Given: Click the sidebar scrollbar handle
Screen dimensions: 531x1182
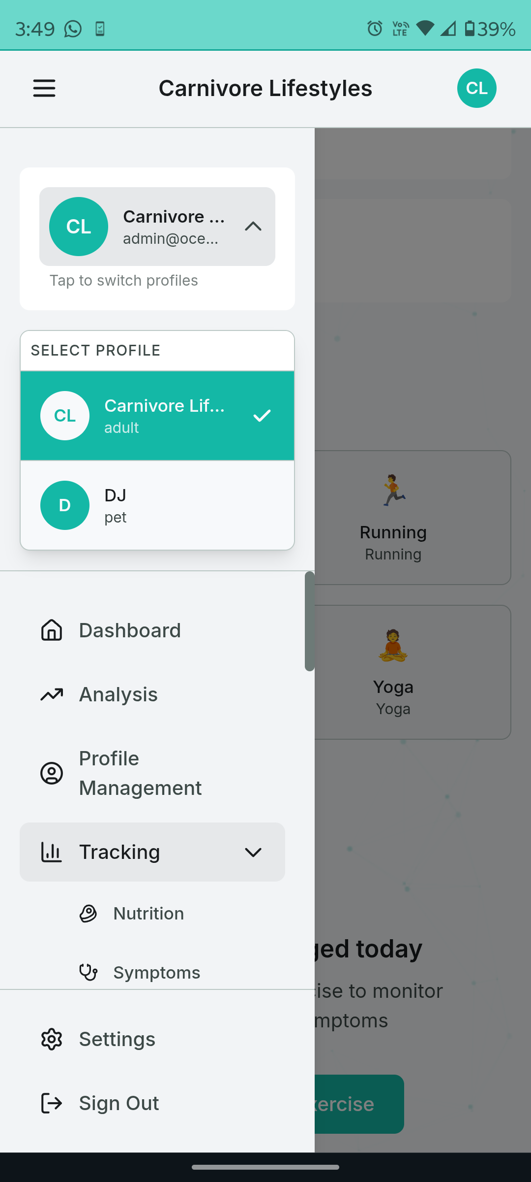Looking at the screenshot, I should click(309, 621).
